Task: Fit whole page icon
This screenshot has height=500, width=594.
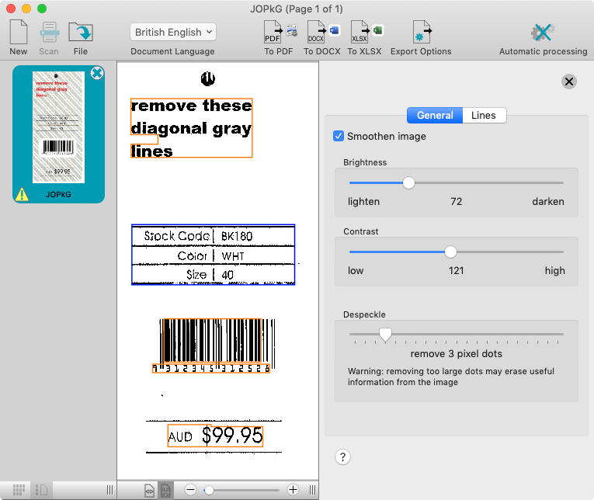Action: pos(166,490)
